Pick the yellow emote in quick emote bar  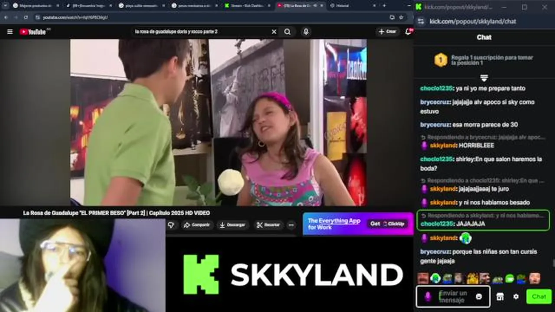(472, 278)
